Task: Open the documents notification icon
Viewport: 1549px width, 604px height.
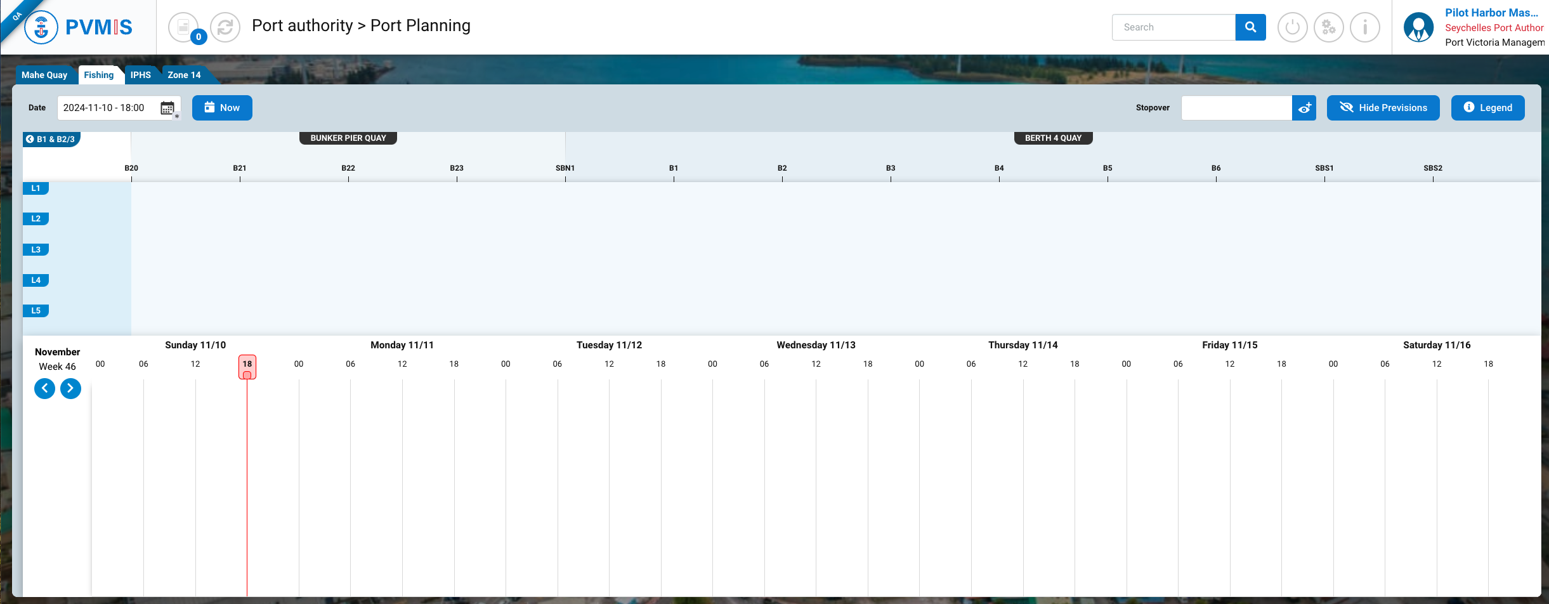Action: click(x=184, y=27)
